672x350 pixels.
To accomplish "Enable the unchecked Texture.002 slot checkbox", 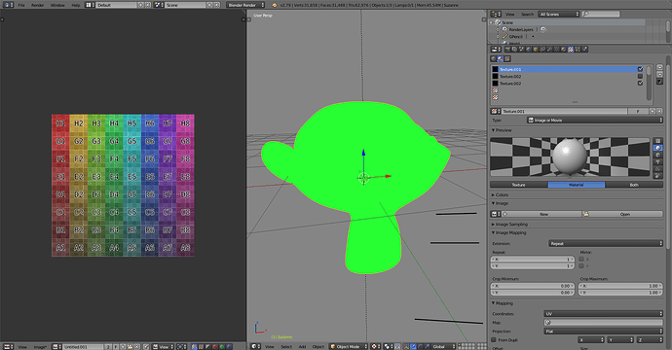I will click(640, 76).
